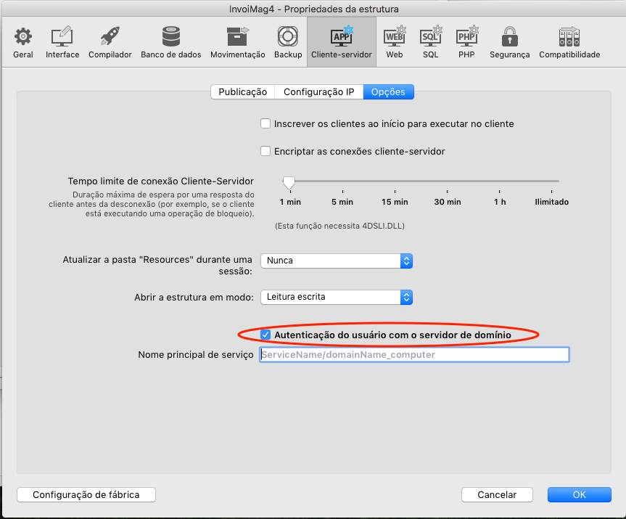Uncheck Autenticação do usuário com servidor de domínio
Image resolution: width=626 pixels, height=519 pixels.
point(265,335)
